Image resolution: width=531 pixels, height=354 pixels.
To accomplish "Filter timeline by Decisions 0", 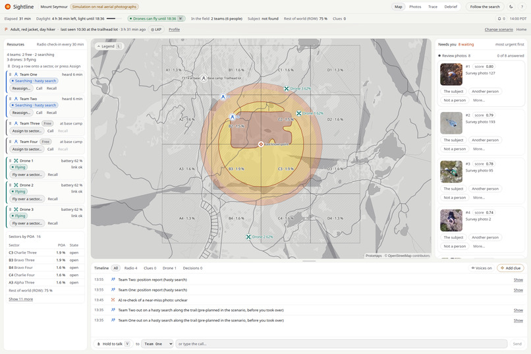I will [x=192, y=268].
